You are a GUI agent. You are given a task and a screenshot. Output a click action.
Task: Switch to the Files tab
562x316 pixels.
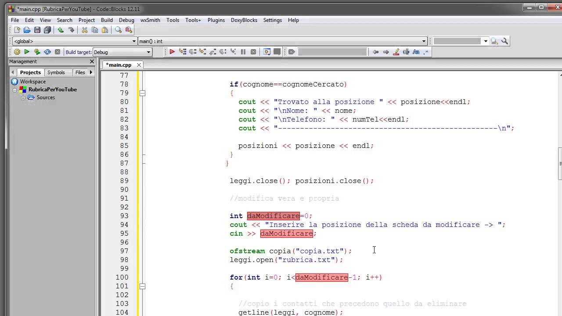point(80,72)
